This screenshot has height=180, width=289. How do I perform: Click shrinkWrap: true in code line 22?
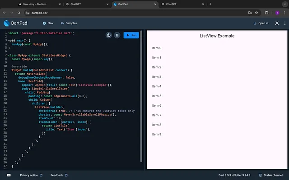coord(52,111)
